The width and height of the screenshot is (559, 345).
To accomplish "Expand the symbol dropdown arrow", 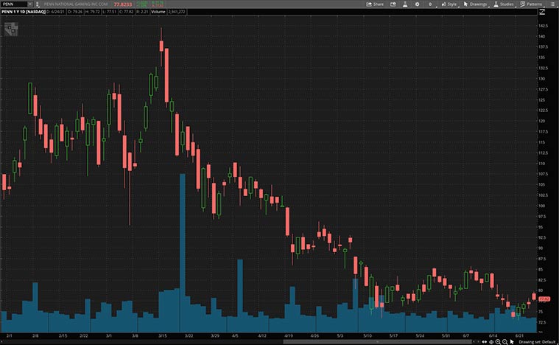I will coord(29,4).
